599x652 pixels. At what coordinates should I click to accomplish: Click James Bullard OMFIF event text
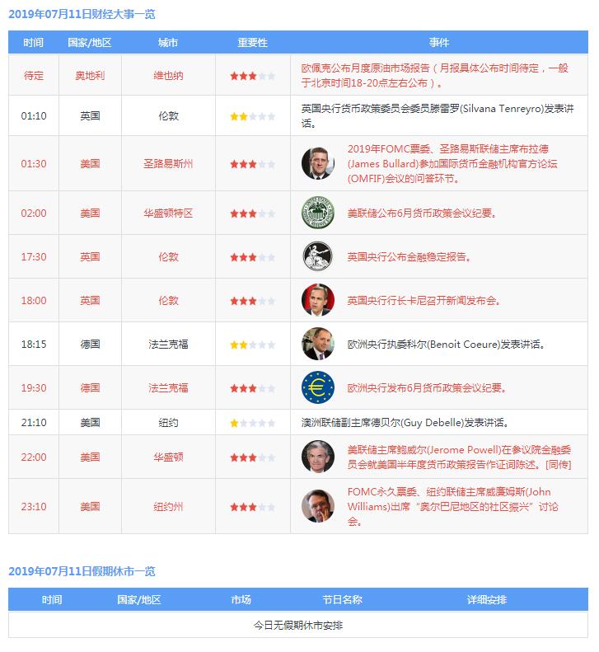click(452, 163)
